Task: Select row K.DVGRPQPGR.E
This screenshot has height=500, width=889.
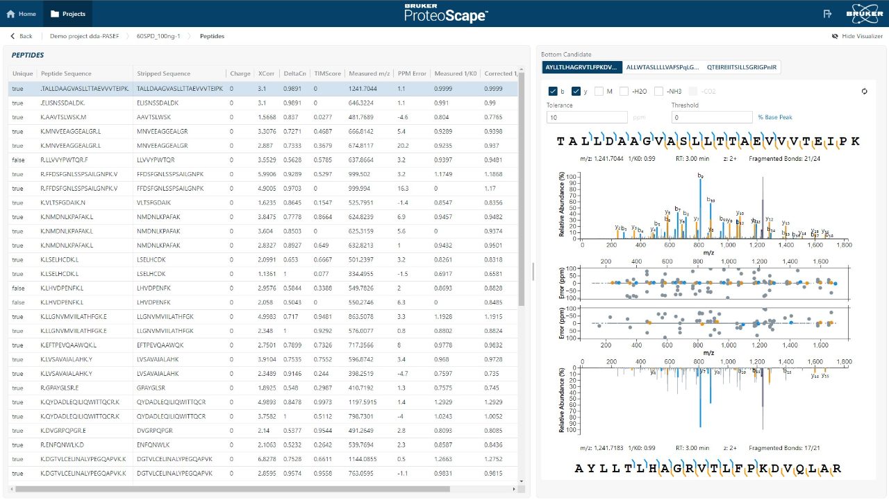Action: [x=263, y=430]
